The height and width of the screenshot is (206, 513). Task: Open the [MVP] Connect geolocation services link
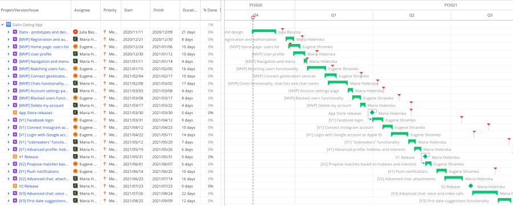click(x=44, y=76)
